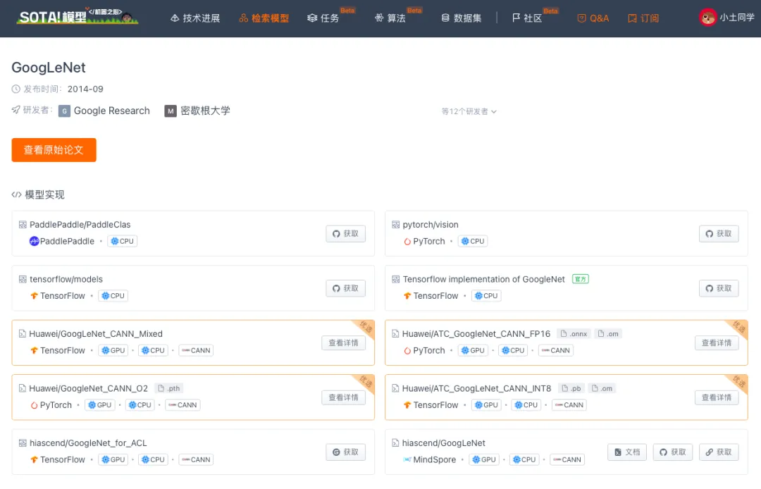
Task: Click the .pth file tag
Action: coord(169,388)
